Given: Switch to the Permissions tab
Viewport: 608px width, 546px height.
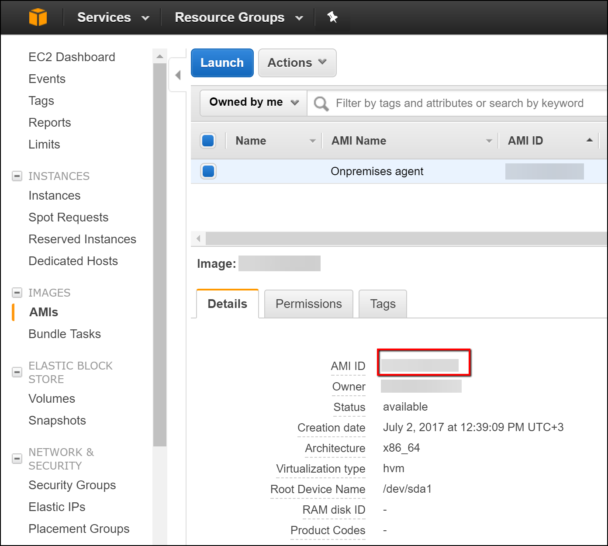Looking at the screenshot, I should click(308, 304).
